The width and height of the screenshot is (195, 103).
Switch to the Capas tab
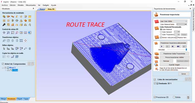point(26,99)
